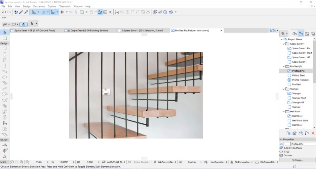This screenshot has height=169, width=316.
Task: Switch Navigator to View Map
Action: 301,34
